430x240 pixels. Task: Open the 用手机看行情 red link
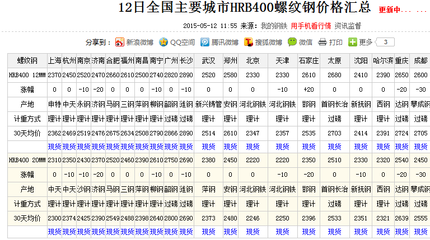tap(311, 26)
